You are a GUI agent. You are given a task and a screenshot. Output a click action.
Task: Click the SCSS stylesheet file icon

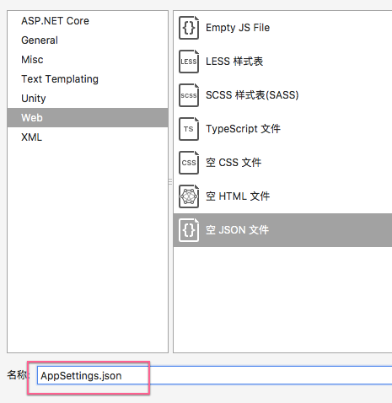[189, 95]
